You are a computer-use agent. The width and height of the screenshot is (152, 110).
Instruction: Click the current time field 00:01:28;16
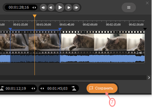pyautogui.click(x=19, y=7)
